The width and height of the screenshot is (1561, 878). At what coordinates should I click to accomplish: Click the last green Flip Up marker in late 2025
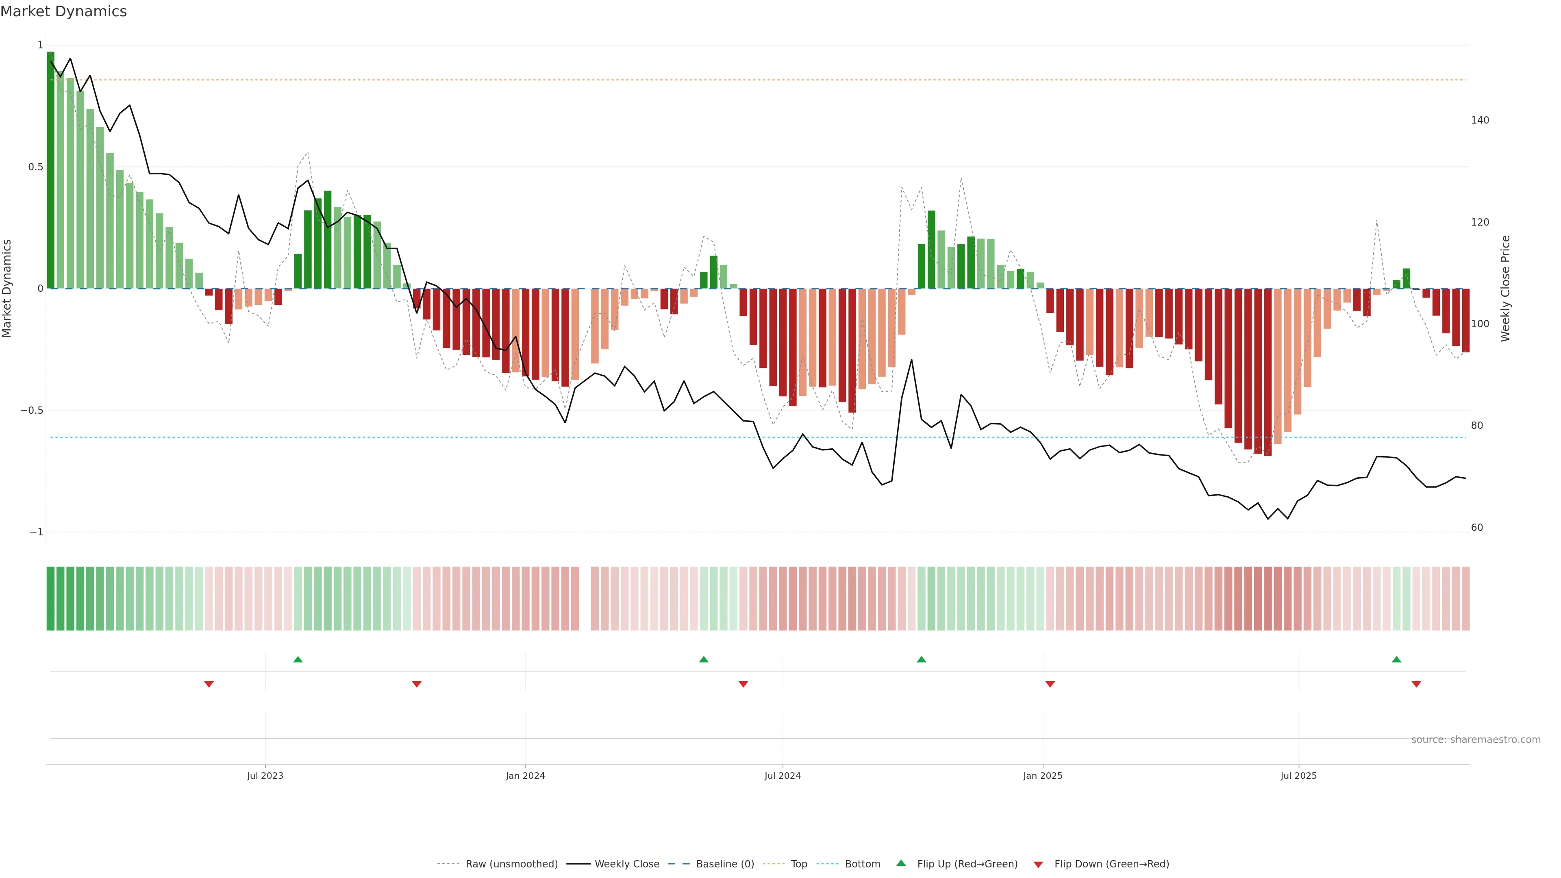coord(1396,659)
